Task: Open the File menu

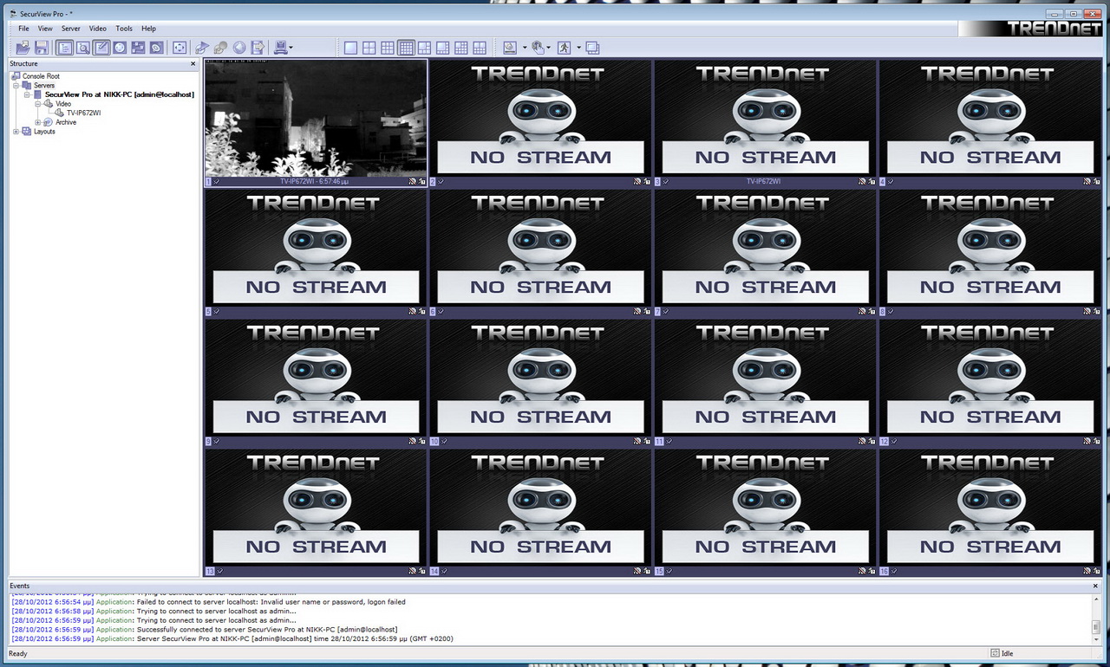Action: coord(24,29)
